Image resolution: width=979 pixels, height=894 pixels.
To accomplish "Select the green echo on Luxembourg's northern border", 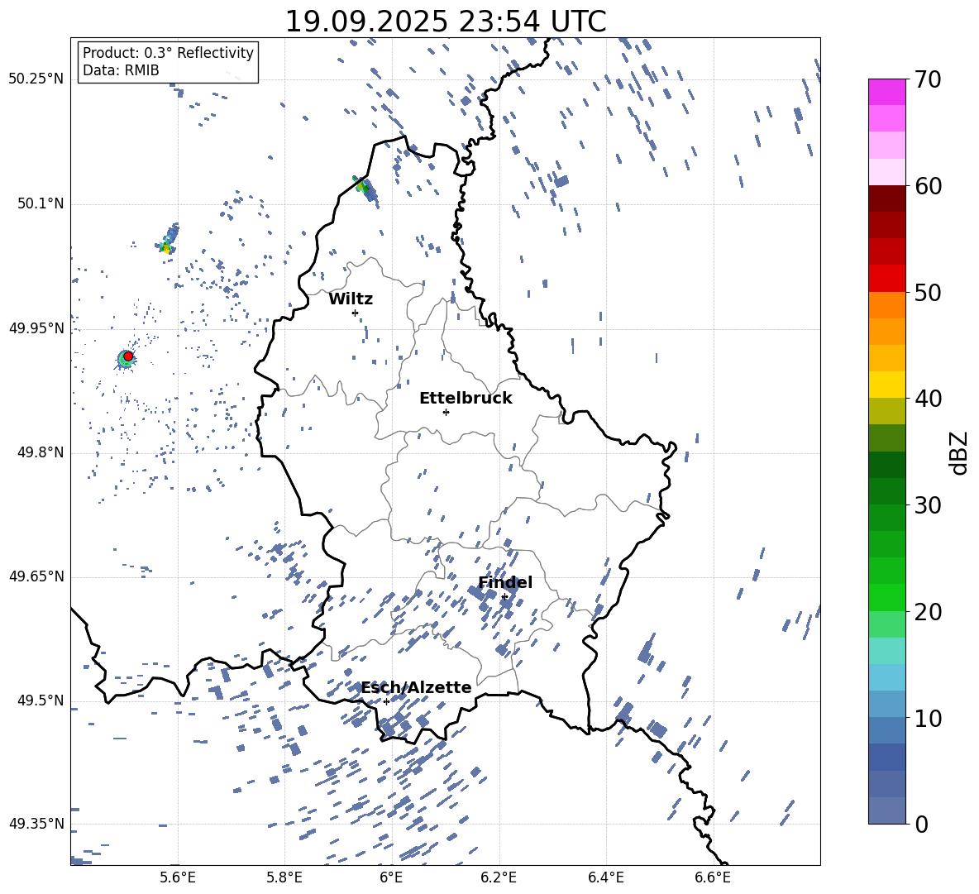I will pyautogui.click(x=361, y=186).
